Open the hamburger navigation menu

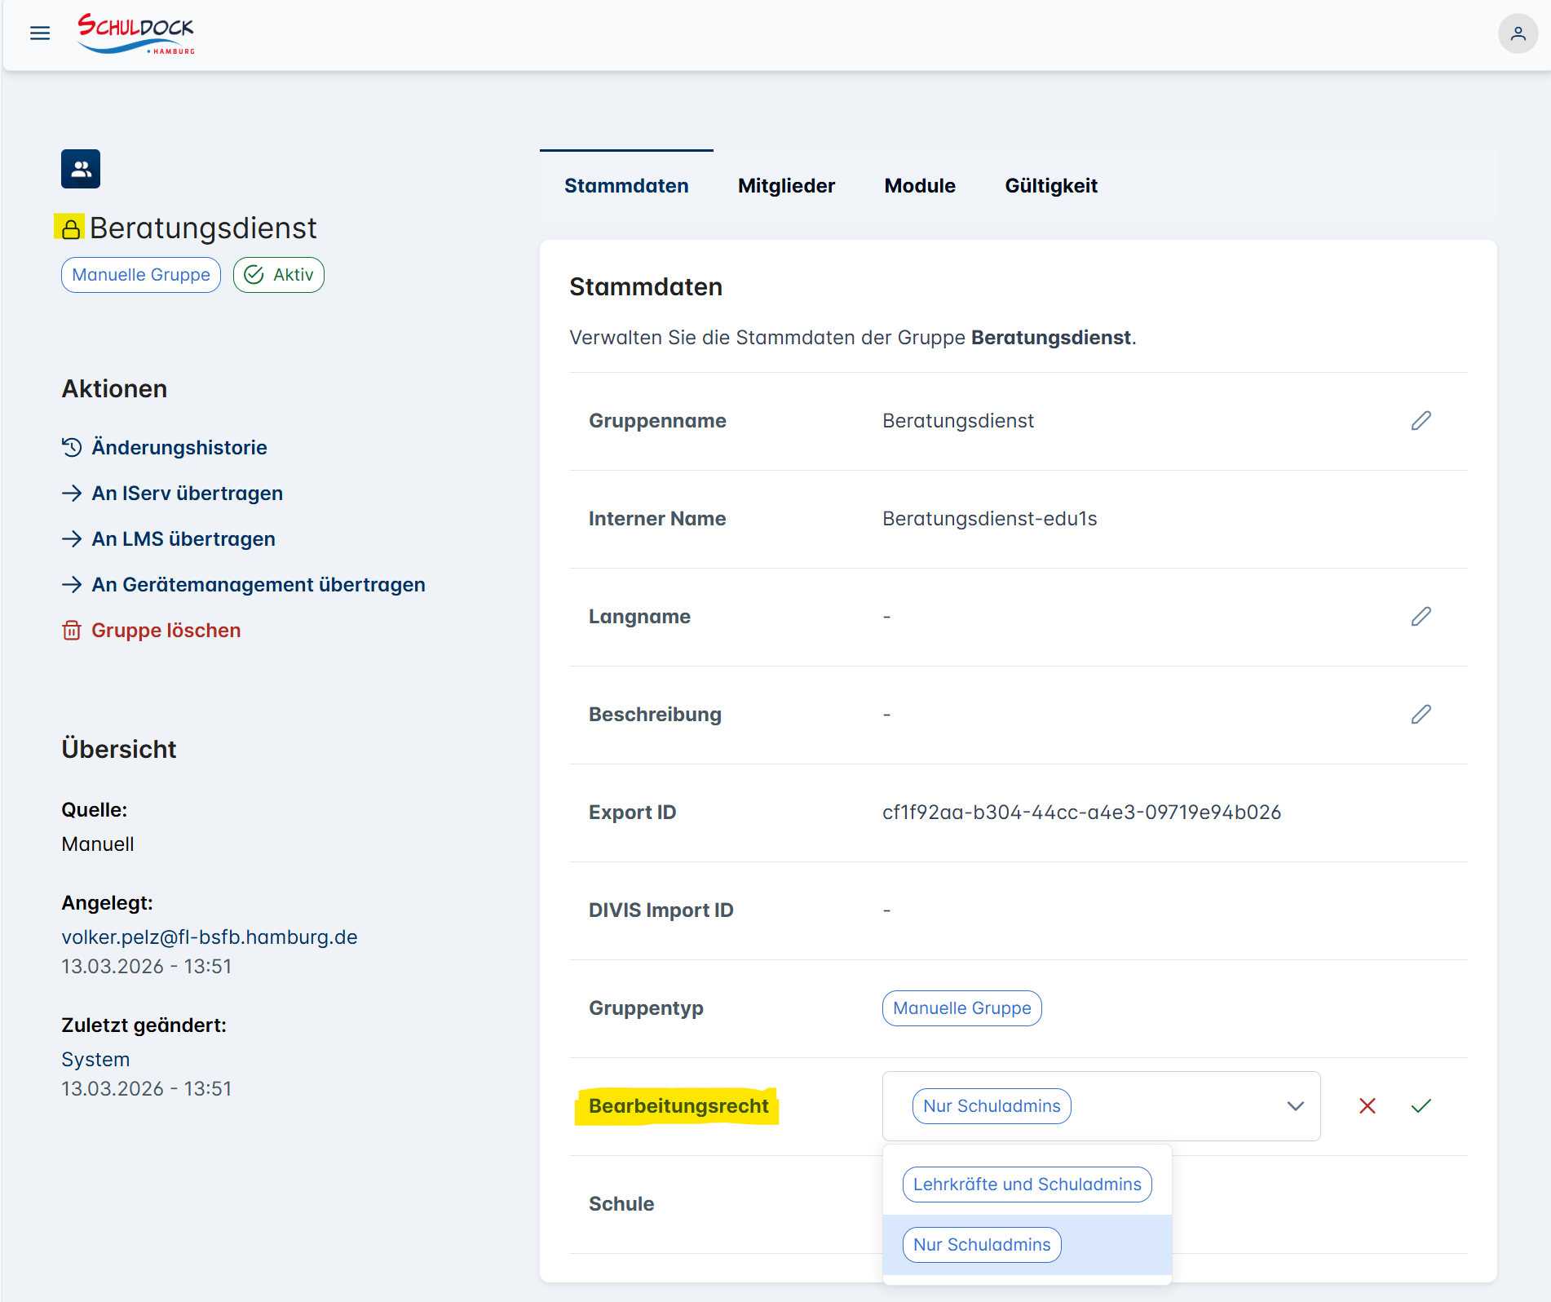point(39,33)
